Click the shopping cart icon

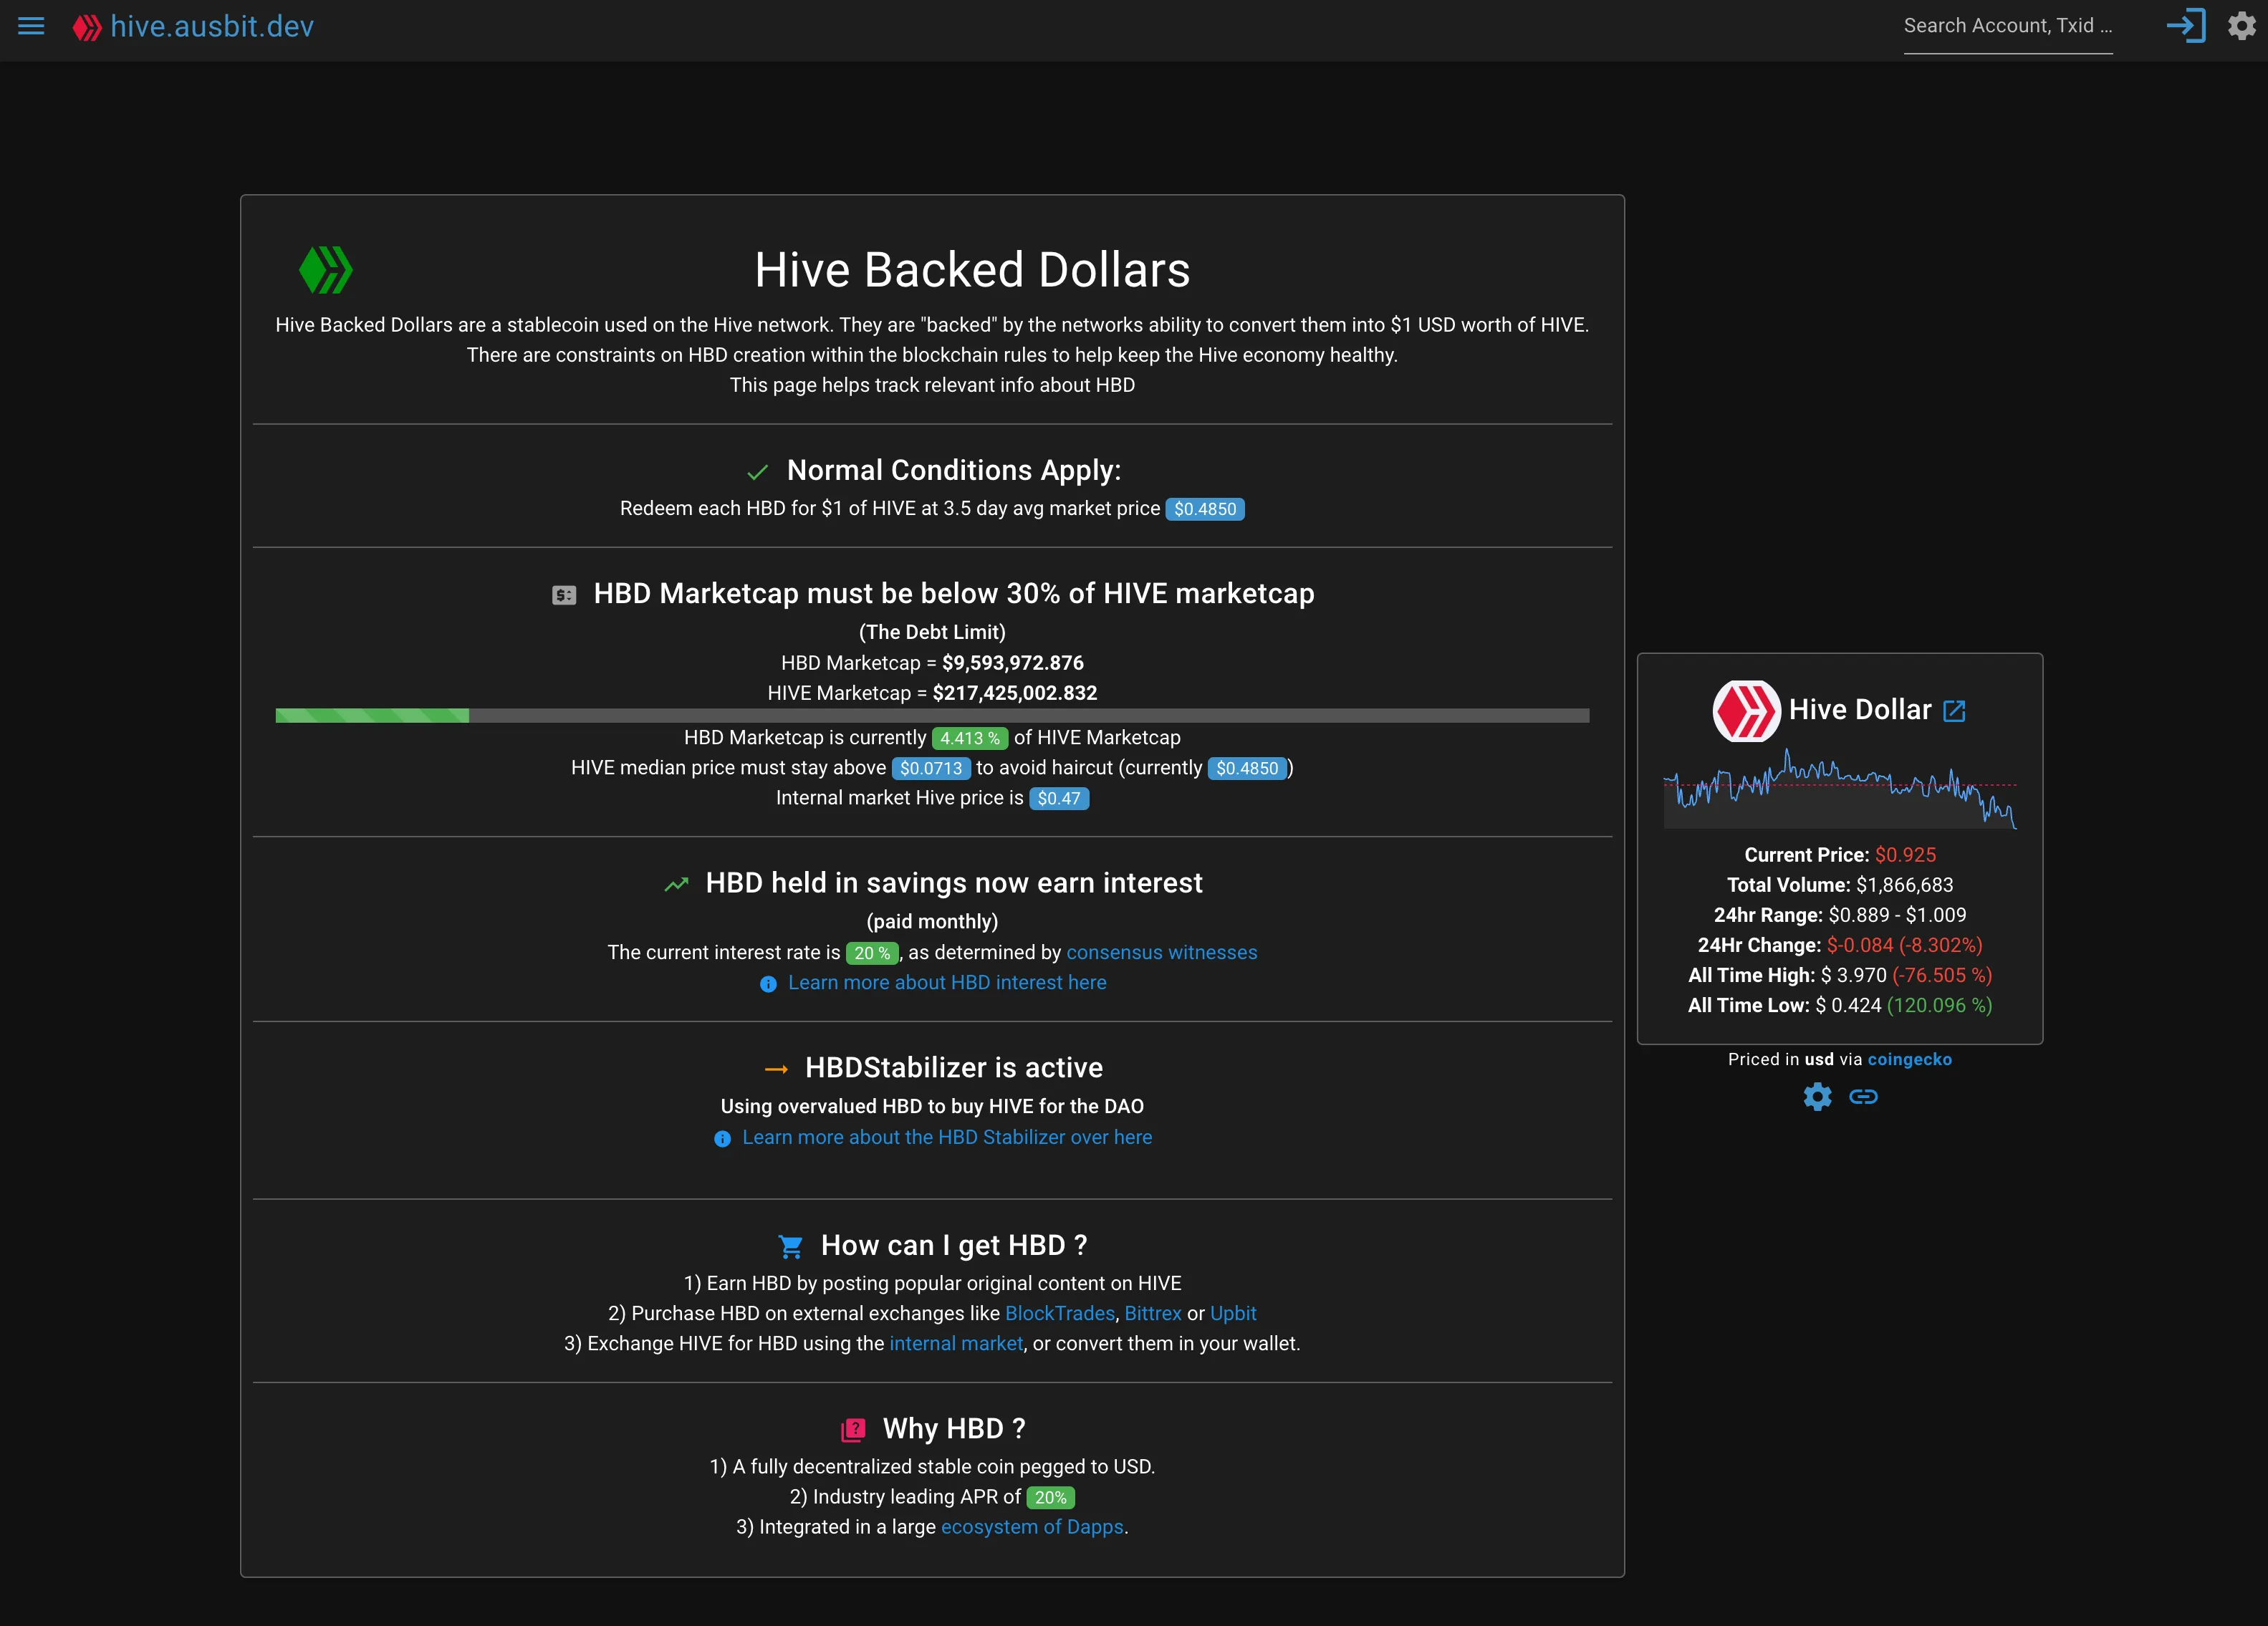click(x=790, y=1246)
